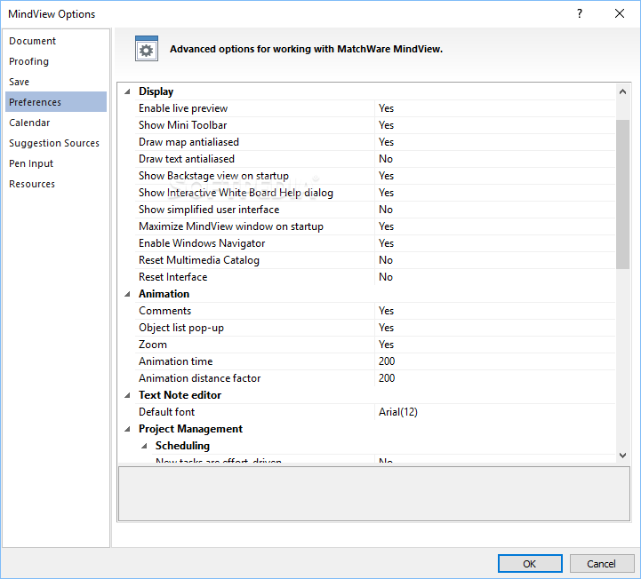
Task: Click the Scheduling heading label
Action: (182, 446)
